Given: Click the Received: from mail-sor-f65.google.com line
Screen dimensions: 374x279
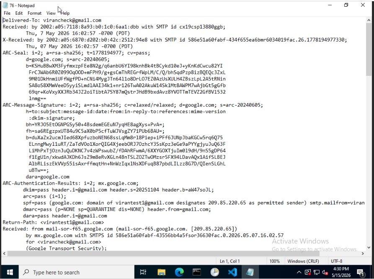Looking at the screenshot, I should (x=120, y=229).
